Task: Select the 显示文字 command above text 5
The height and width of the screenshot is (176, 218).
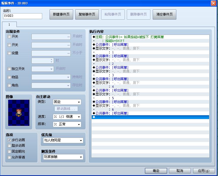Action: coord(150,94)
